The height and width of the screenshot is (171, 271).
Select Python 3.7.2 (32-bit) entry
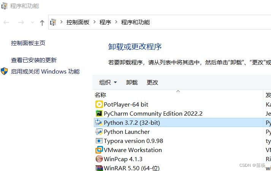[182, 122]
